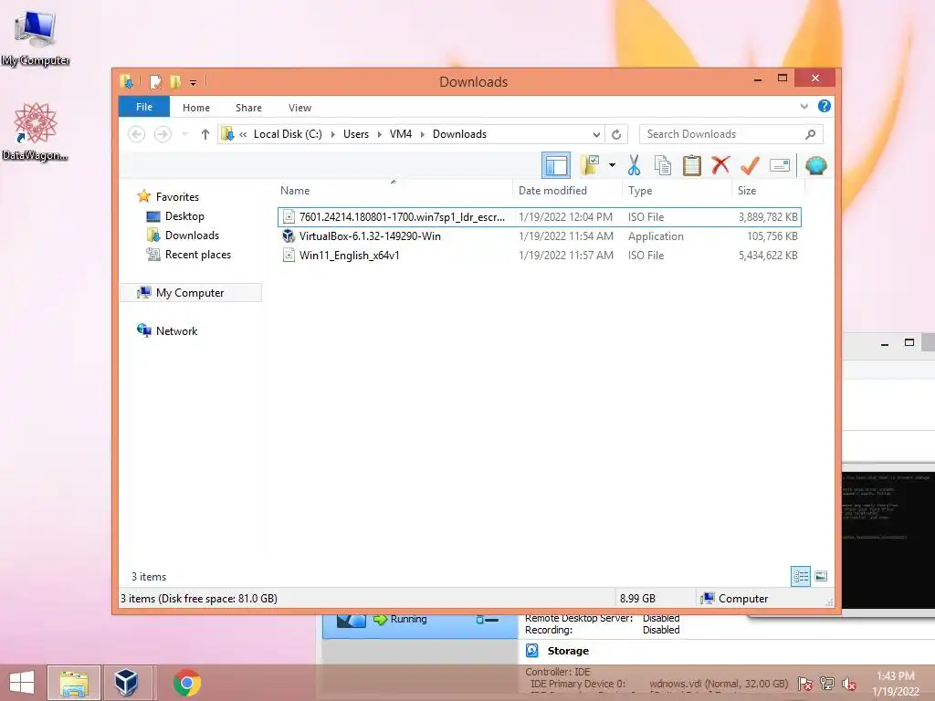The image size is (935, 701).
Task: Click the New Folder icon in title bar
Action: click(175, 81)
